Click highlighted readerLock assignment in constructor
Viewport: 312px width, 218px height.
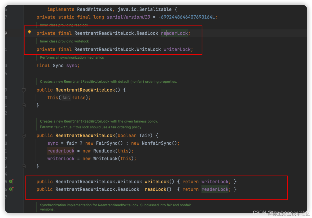coord(61,151)
